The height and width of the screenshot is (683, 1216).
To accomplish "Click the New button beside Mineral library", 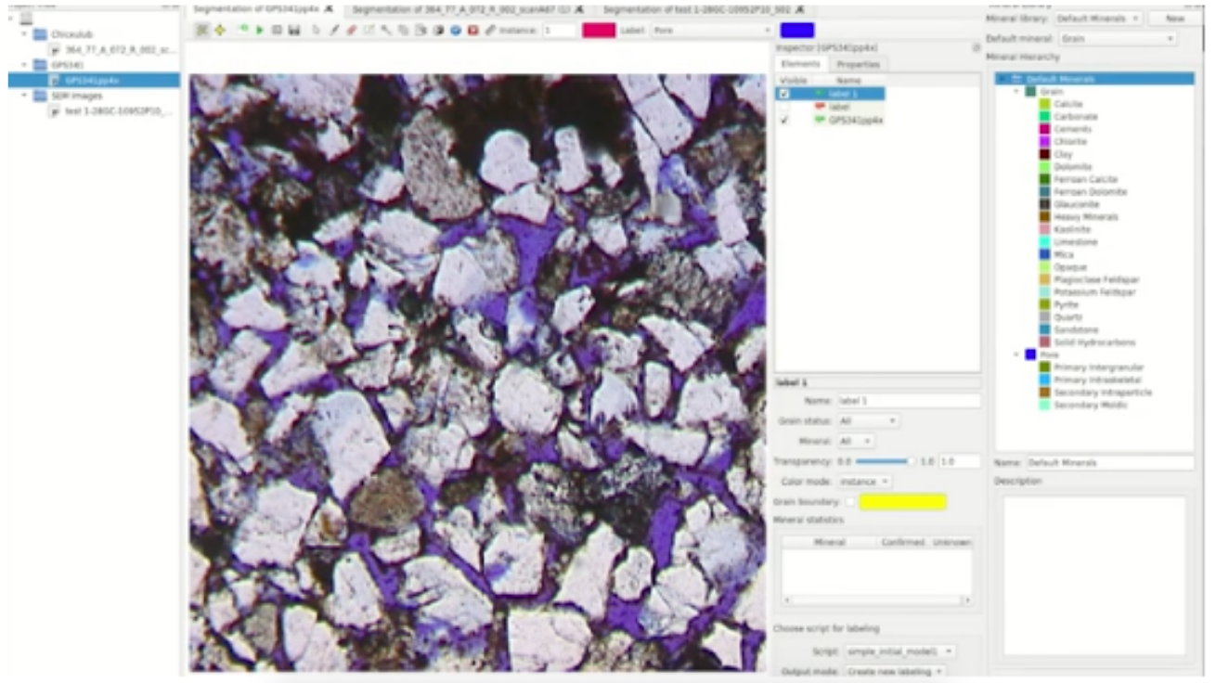I will (1173, 19).
